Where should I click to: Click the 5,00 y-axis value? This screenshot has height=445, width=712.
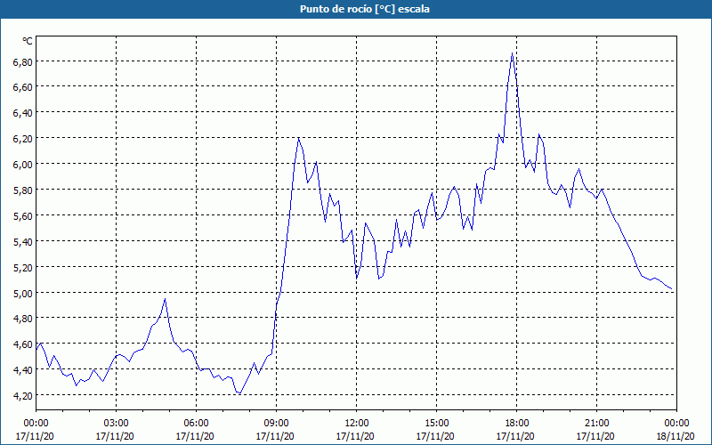click(23, 294)
